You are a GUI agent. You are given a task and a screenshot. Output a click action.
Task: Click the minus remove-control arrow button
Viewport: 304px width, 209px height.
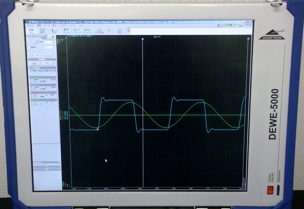tap(30, 42)
